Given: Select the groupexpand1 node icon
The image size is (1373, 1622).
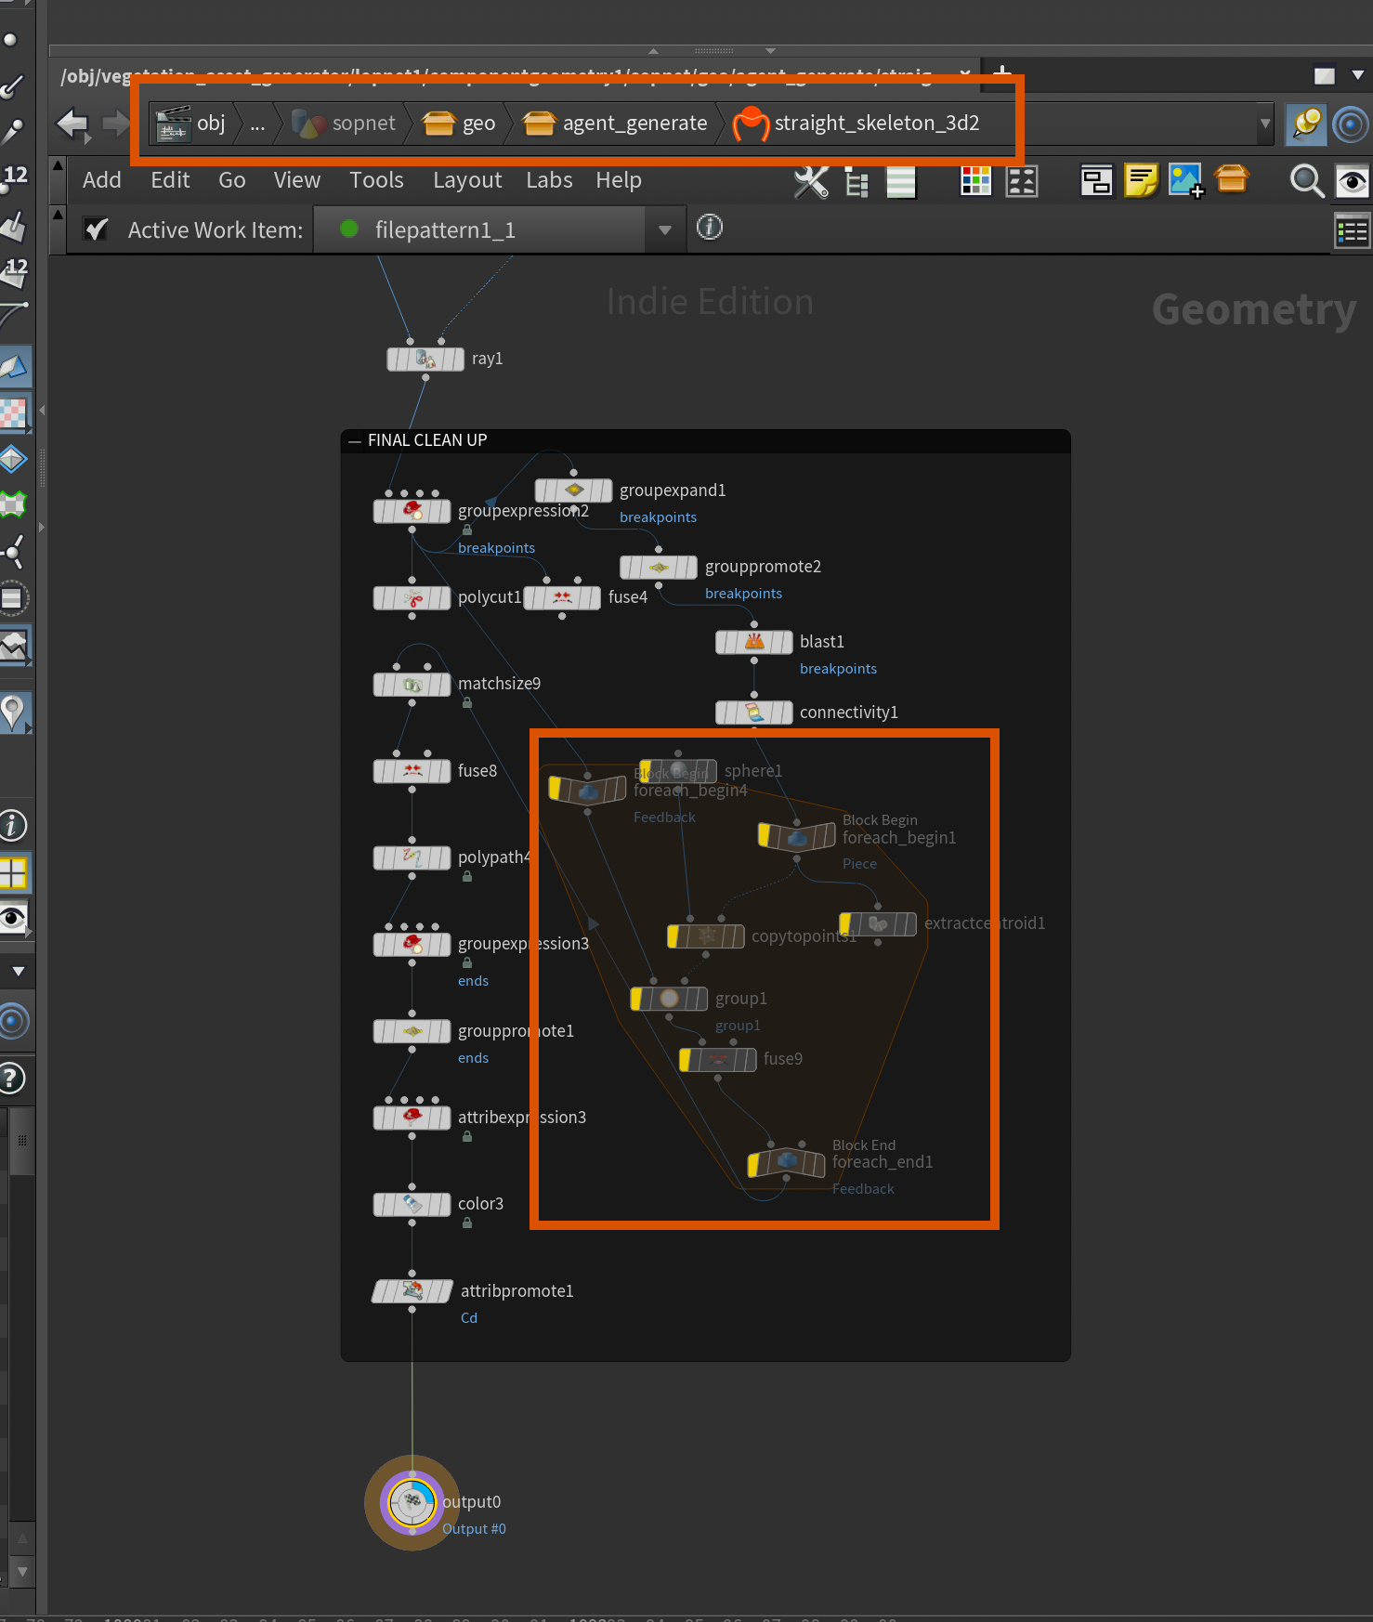Looking at the screenshot, I should (574, 491).
